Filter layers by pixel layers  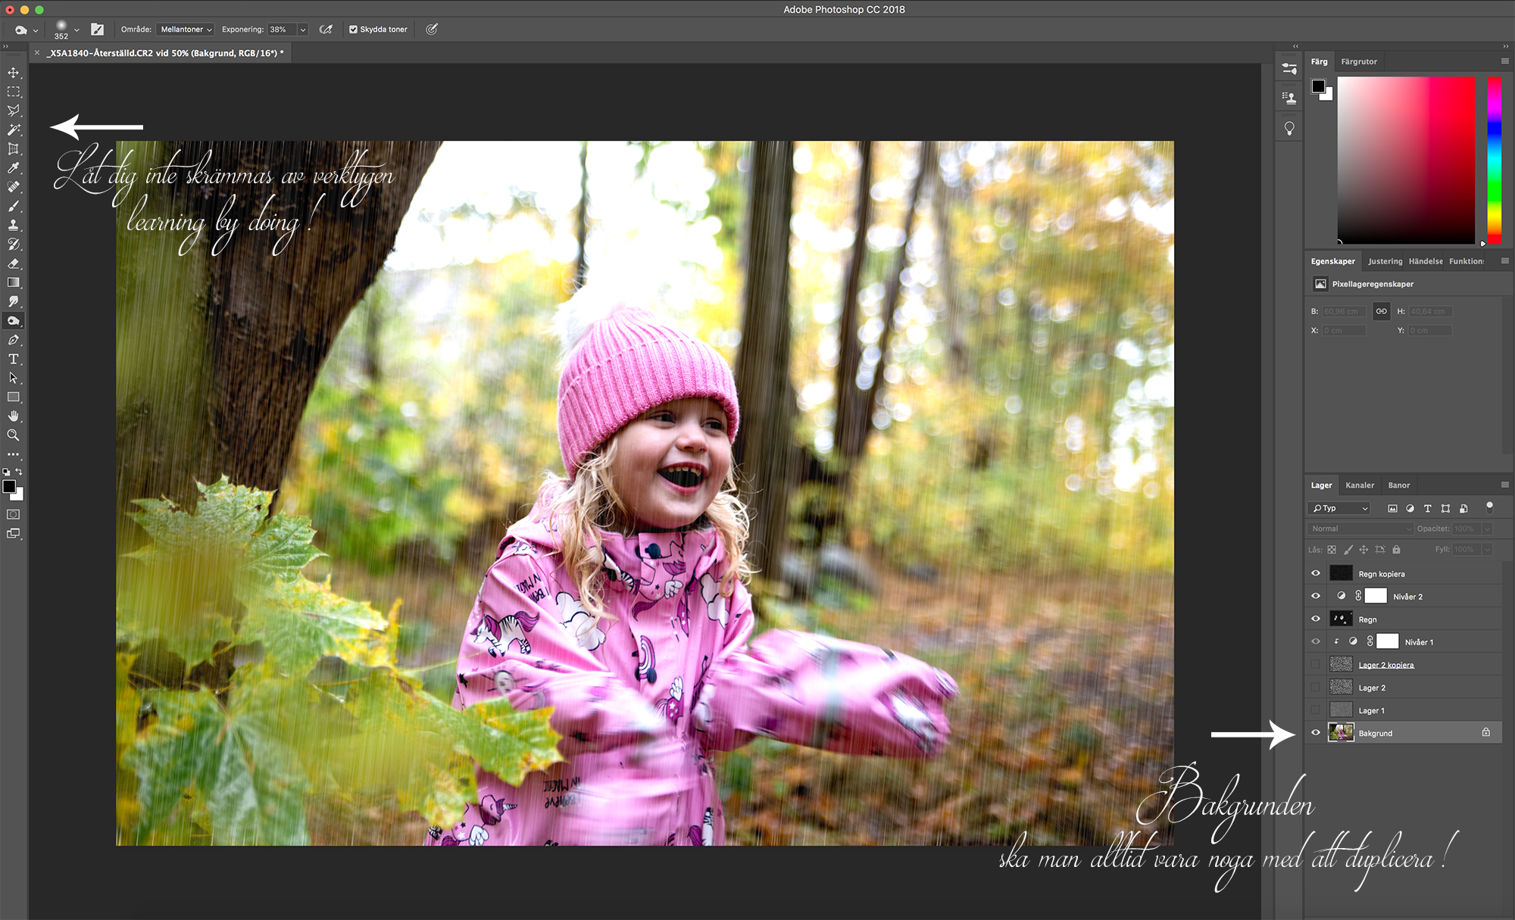tap(1392, 508)
